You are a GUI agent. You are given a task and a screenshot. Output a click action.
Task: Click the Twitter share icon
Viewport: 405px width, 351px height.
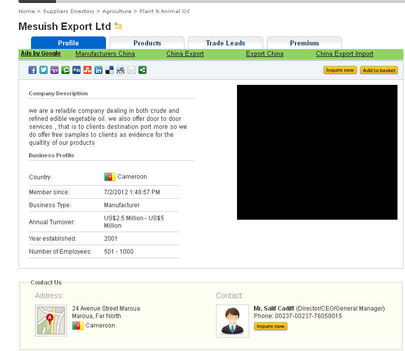43,70
